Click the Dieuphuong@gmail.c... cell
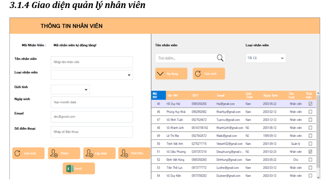Viewport: 331px width, 184px height. click(x=230, y=151)
